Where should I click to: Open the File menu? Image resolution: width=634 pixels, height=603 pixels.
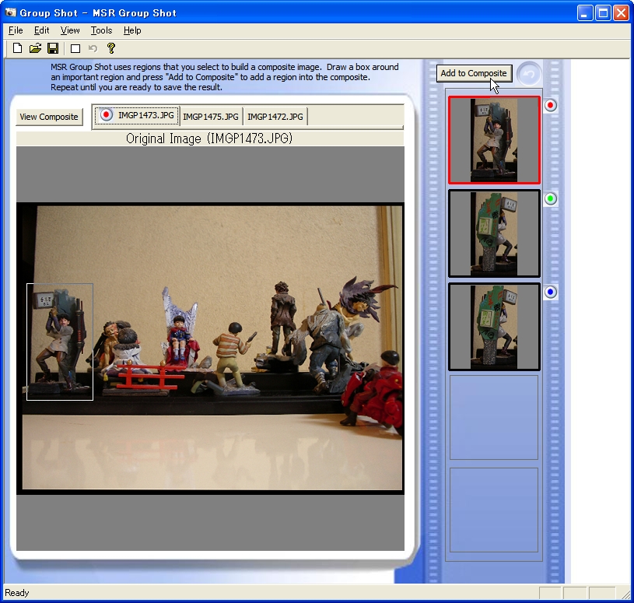click(16, 30)
